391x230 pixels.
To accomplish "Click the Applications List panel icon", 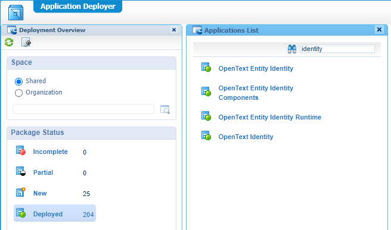I will 197,30.
